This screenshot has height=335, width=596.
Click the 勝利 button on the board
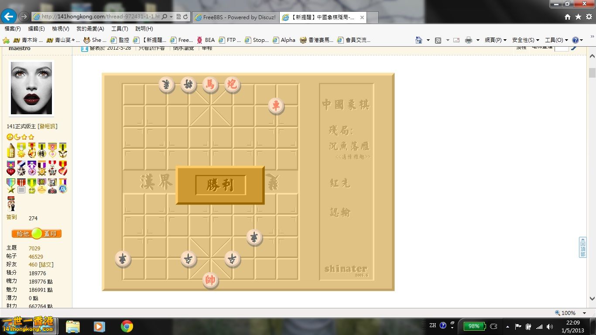(220, 185)
